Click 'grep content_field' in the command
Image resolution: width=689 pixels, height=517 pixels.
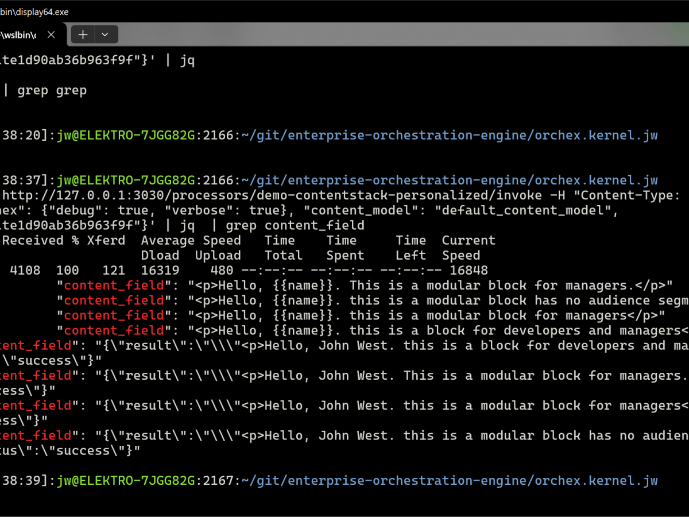(295, 225)
